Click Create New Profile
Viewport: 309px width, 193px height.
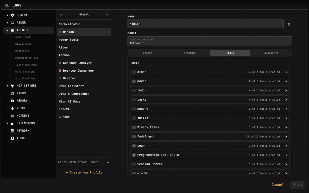(84, 173)
